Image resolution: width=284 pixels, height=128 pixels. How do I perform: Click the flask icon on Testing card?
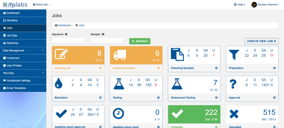pos(119,84)
